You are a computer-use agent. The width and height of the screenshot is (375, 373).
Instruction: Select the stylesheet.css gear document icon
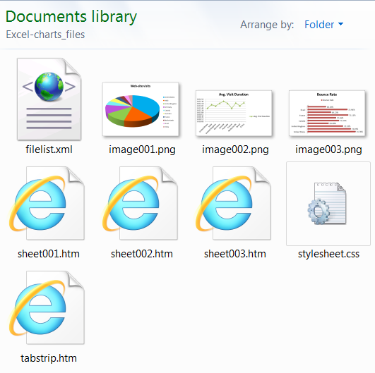point(327,204)
